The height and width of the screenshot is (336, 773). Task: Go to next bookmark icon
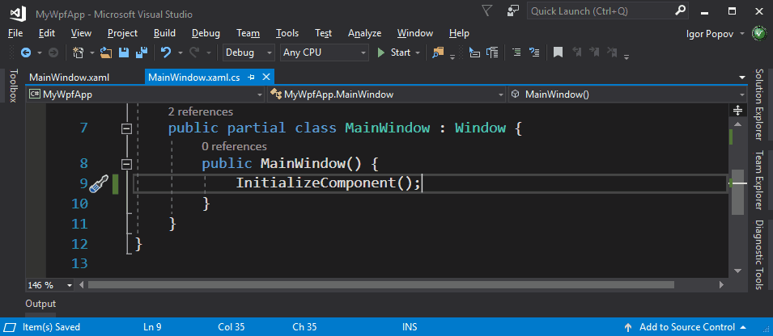pos(594,52)
